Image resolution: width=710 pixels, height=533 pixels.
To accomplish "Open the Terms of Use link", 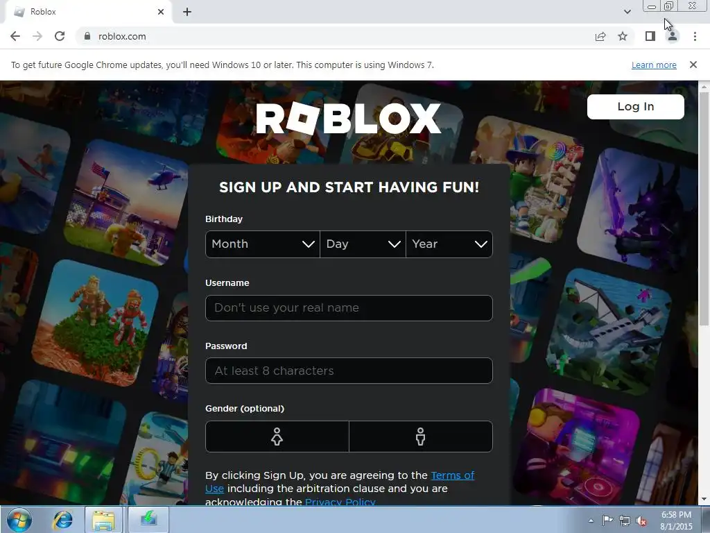I will tap(452, 475).
